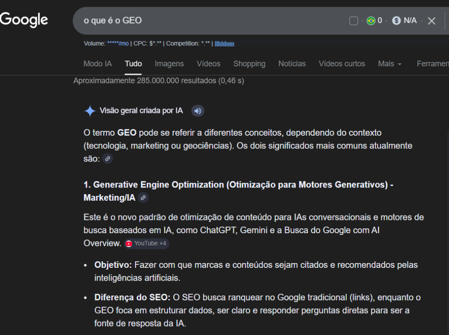The width and height of the screenshot is (449, 335).
Task: Expand the Mais dropdown menu
Action: (x=389, y=64)
